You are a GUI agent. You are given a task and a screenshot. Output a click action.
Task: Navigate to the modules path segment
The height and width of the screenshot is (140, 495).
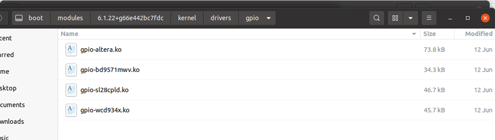70,18
